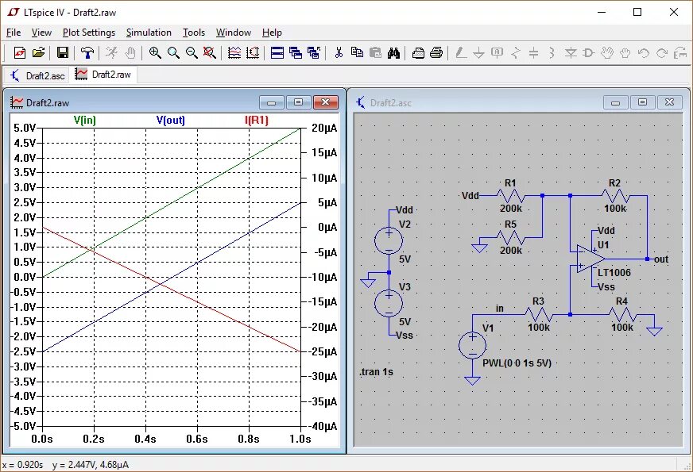
Task: Click the Find binoculars icon
Action: pos(393,53)
